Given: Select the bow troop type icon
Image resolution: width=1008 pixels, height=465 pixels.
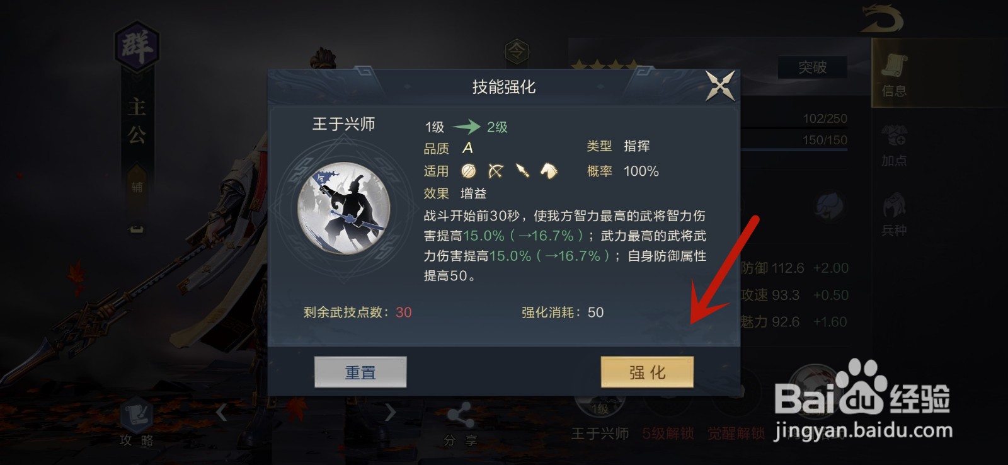Looking at the screenshot, I should [x=496, y=171].
